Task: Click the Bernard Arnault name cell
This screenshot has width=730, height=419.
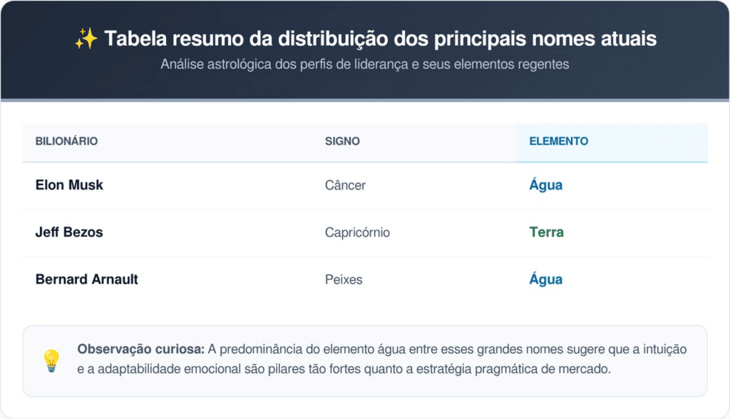Action: click(x=86, y=279)
